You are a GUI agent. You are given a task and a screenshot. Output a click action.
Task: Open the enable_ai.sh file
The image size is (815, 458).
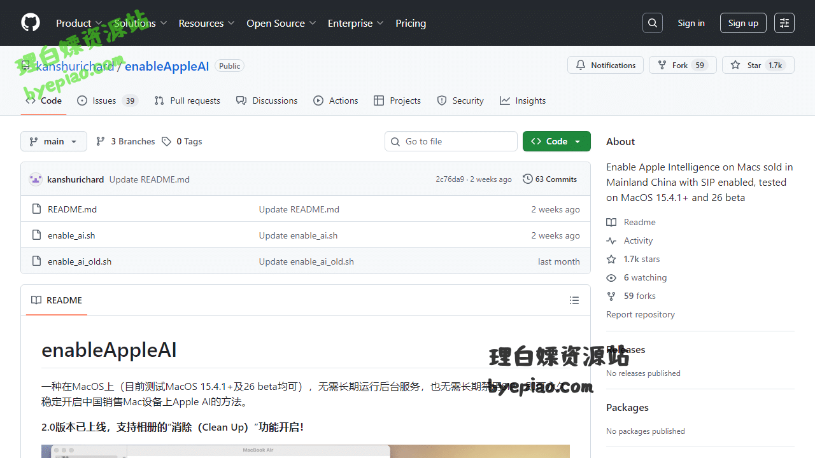(x=71, y=235)
